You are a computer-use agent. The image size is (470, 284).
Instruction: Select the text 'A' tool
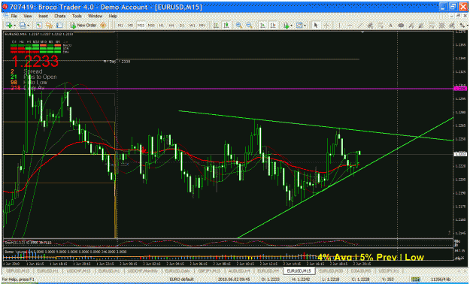tap(390, 26)
